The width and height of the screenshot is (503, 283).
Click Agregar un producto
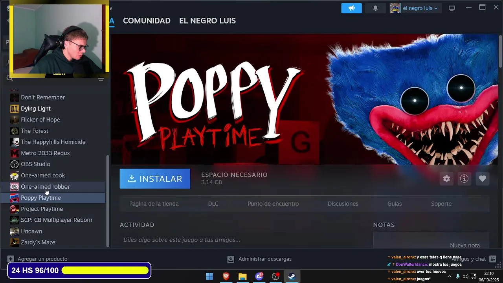[38, 259]
